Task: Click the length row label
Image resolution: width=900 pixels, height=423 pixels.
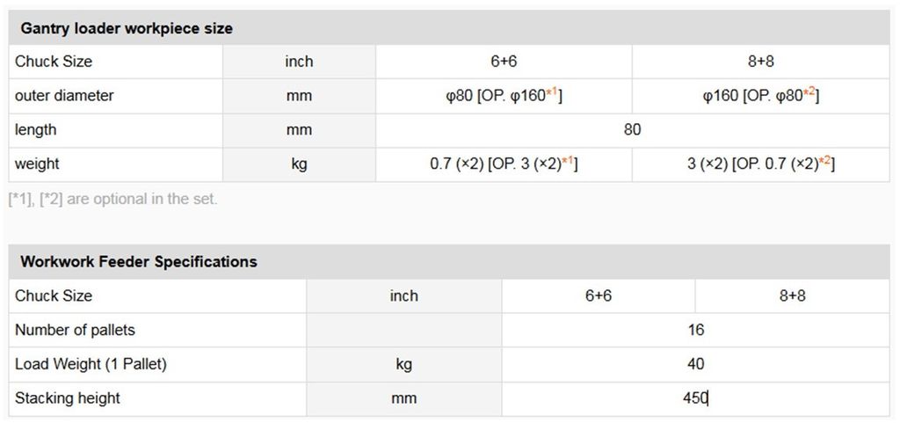Action: [x=35, y=130]
